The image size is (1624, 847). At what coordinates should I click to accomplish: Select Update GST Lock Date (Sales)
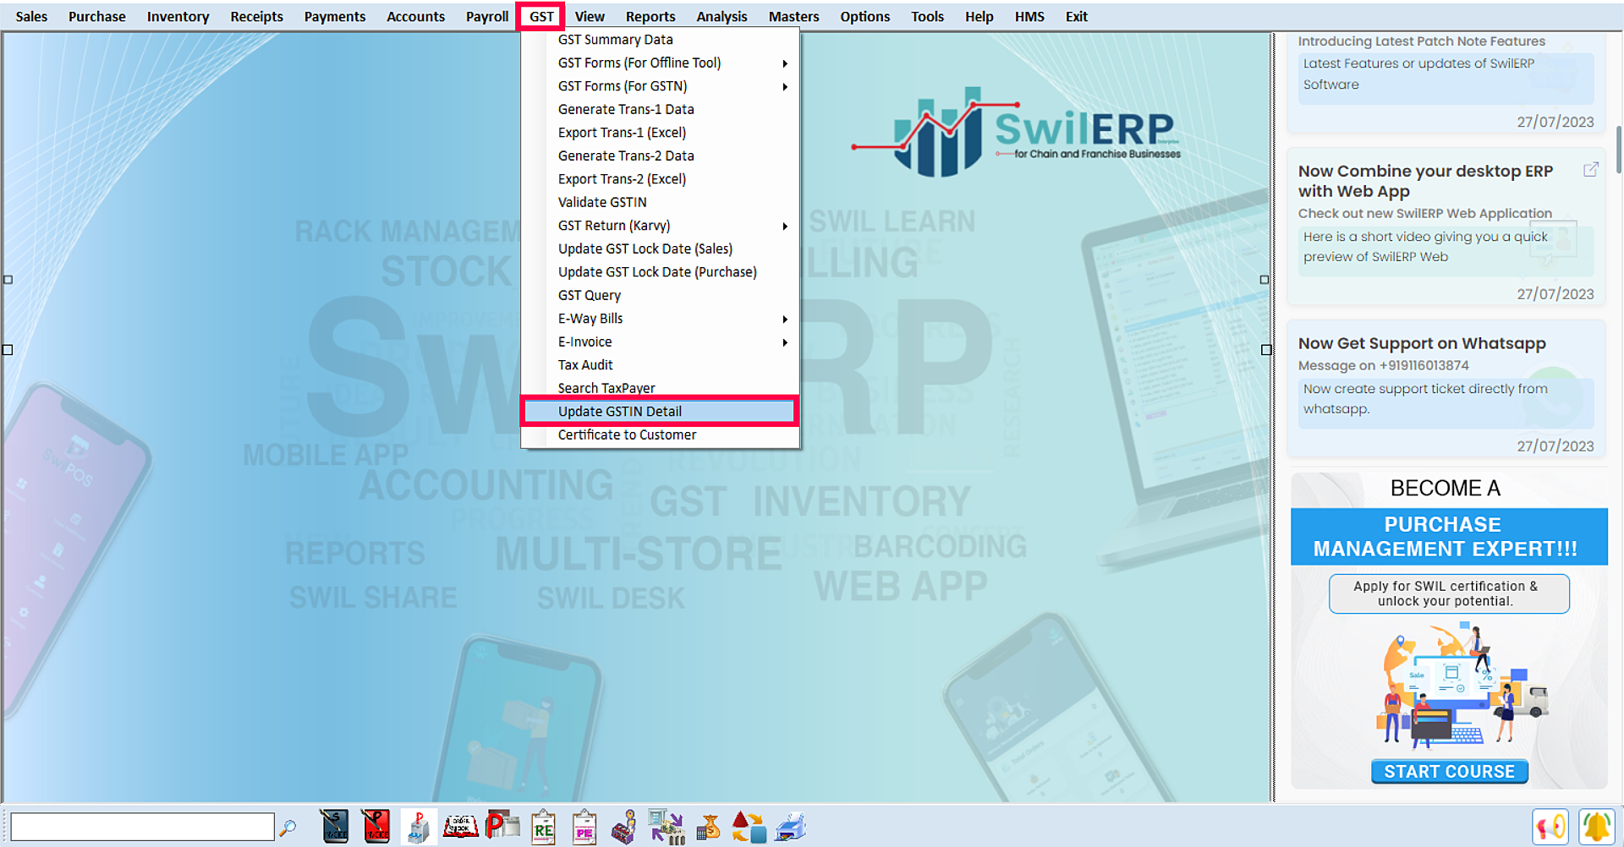tap(660, 249)
